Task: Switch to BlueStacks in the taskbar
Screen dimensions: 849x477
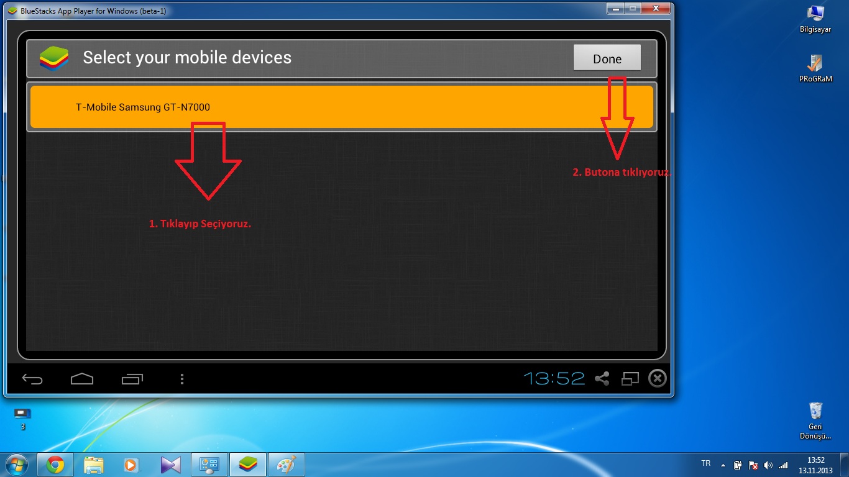Action: (248, 465)
